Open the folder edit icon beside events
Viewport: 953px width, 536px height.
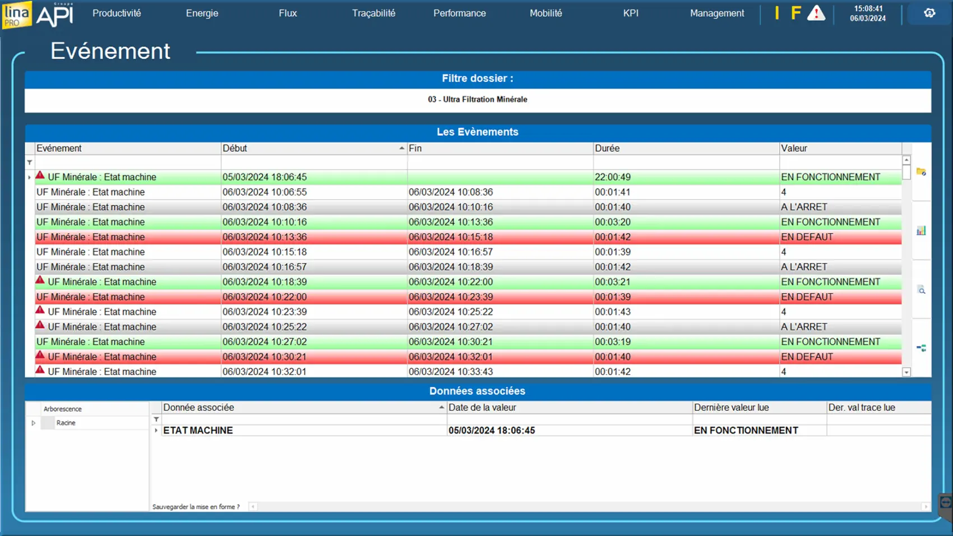920,172
